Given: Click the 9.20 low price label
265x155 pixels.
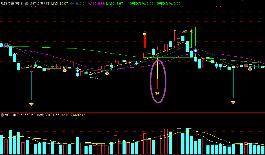Looking at the screenshot, I should pos(97,78).
